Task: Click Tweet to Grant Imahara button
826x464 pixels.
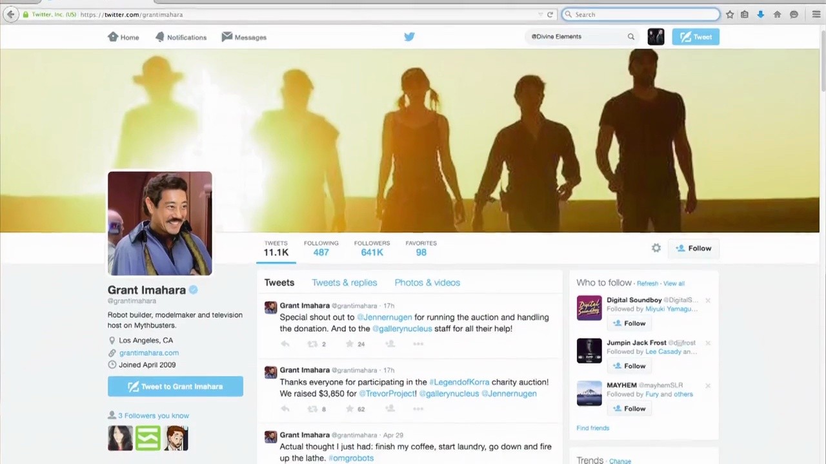Action: [x=176, y=387]
